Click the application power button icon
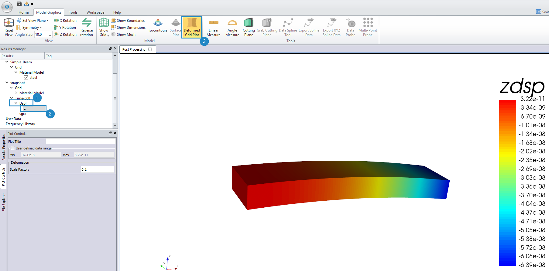 pyautogui.click(x=7, y=6)
